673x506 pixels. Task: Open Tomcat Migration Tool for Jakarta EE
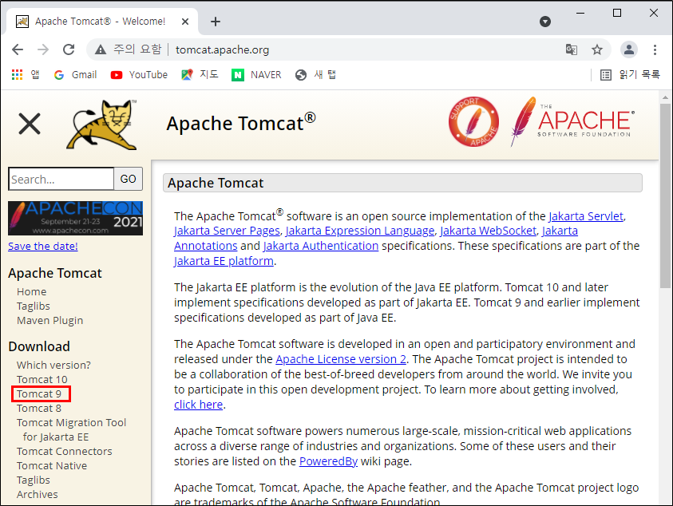71,429
